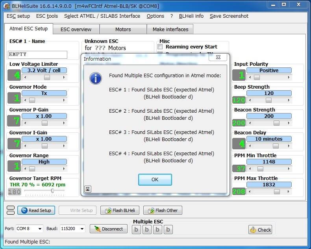This screenshot has height=249, width=311.
Task: Open the ESC setup menu
Action: pyautogui.click(x=18, y=16)
